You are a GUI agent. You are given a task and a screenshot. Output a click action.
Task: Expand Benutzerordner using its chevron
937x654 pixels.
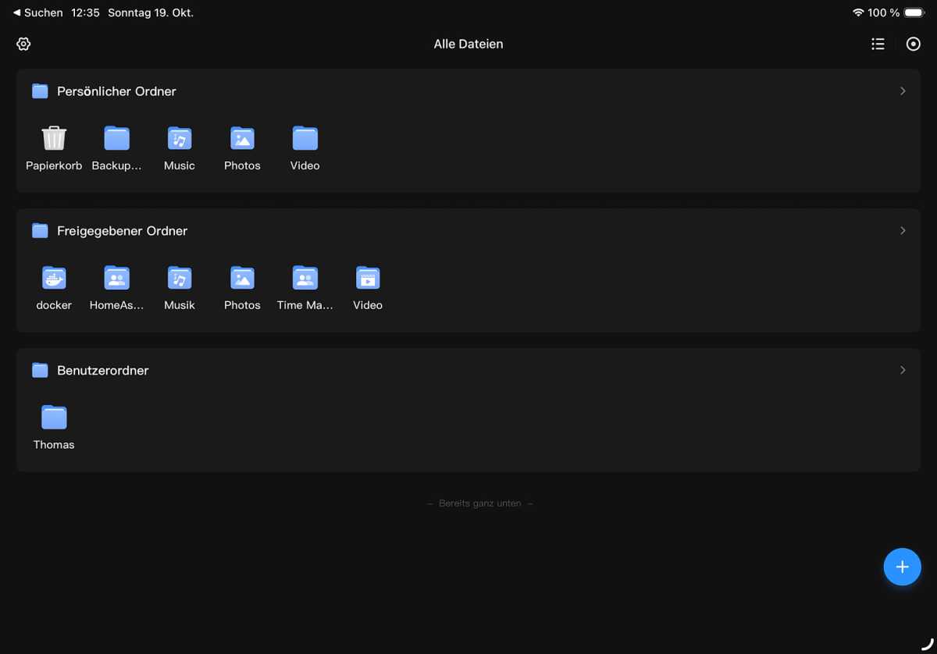(903, 370)
